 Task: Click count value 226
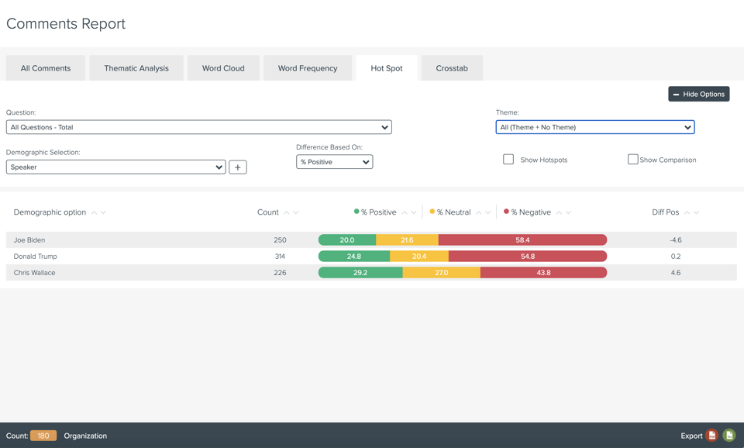280,272
